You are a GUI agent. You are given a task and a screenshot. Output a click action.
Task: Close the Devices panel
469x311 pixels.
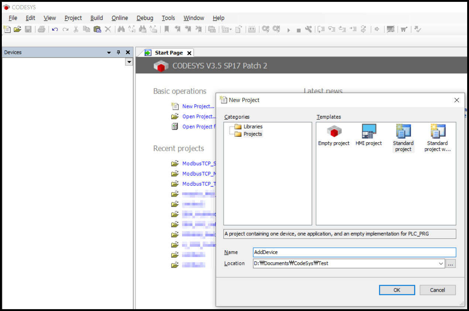click(128, 52)
